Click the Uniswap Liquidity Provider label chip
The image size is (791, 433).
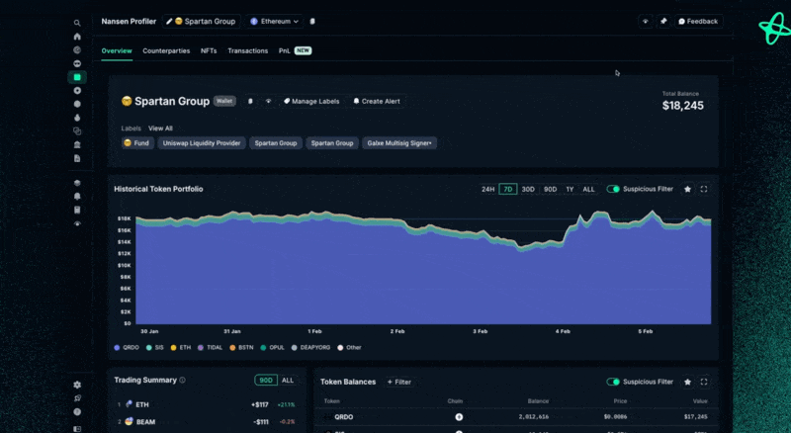point(202,143)
